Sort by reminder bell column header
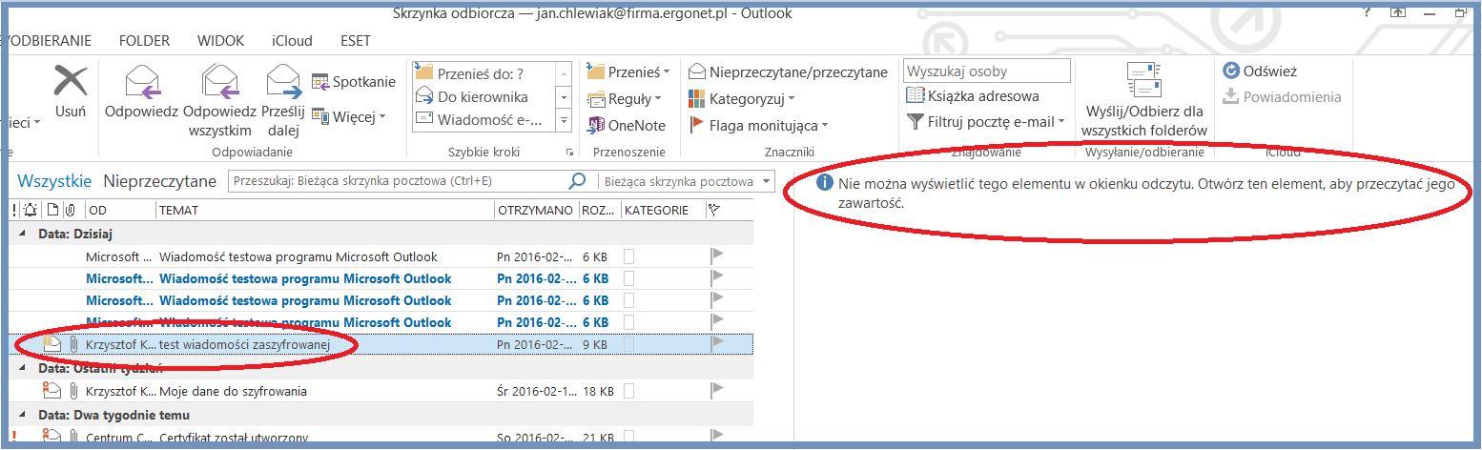Viewport: 1482px width, 450px height. click(31, 210)
